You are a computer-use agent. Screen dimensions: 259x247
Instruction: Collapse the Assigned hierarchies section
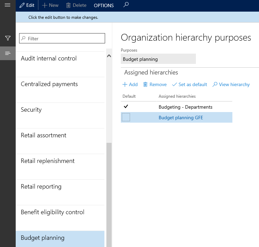(151, 72)
